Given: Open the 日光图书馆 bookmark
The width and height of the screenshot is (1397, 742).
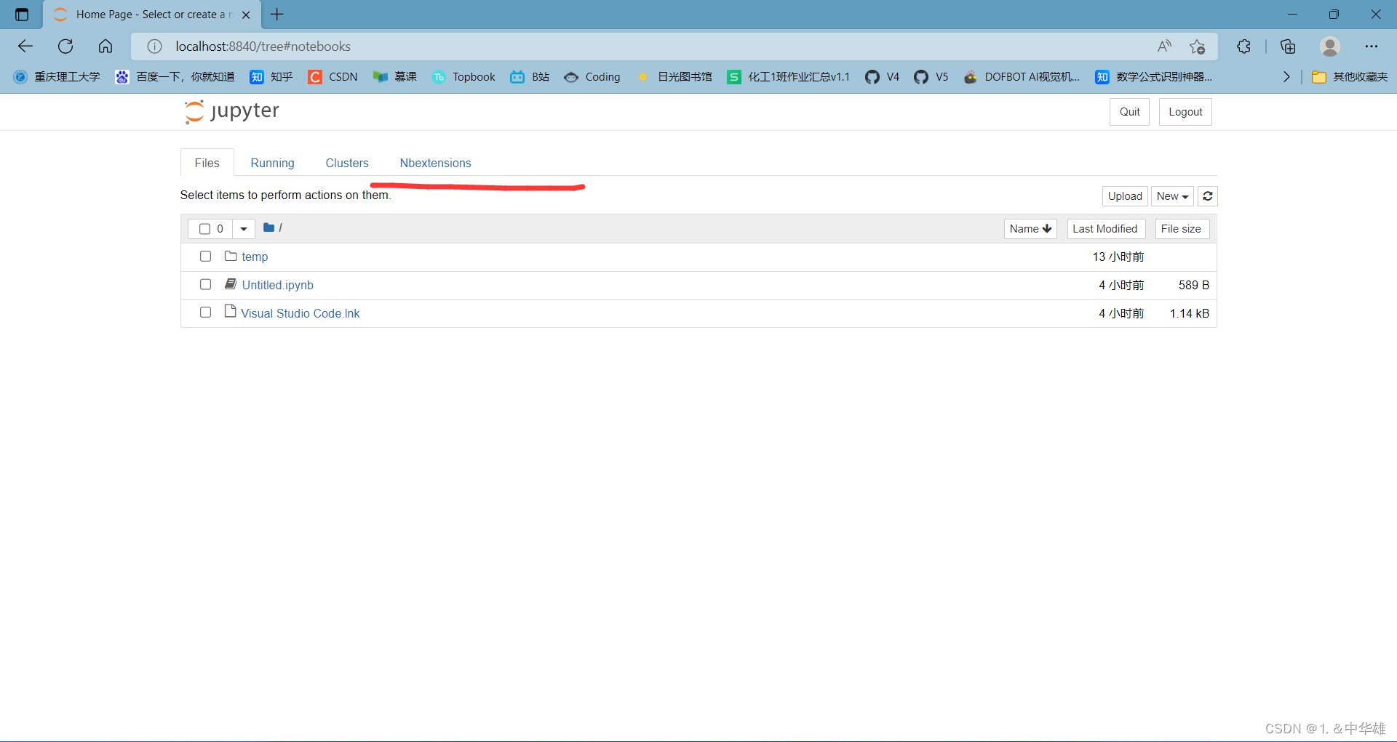Looking at the screenshot, I should [675, 77].
